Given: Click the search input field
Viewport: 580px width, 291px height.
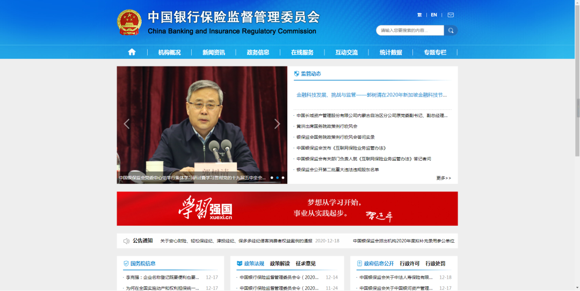Looking at the screenshot, I should 410,31.
